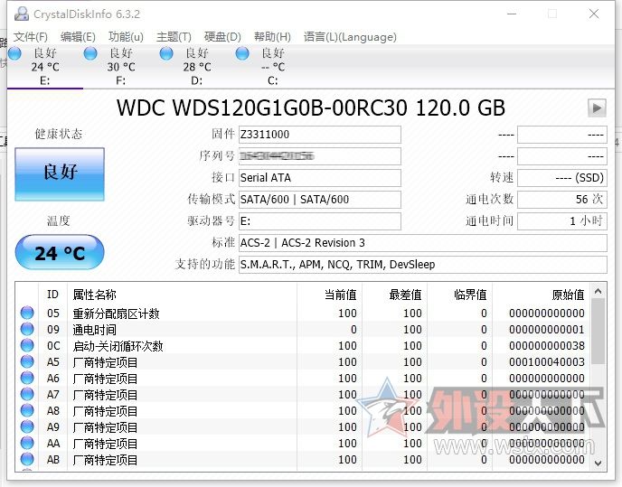
Task: Select the F: drive tab at 30 °C
Action: pyautogui.click(x=121, y=66)
